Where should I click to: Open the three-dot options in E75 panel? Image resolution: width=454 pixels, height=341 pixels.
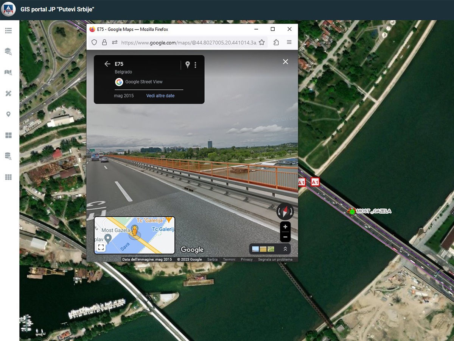click(x=195, y=65)
